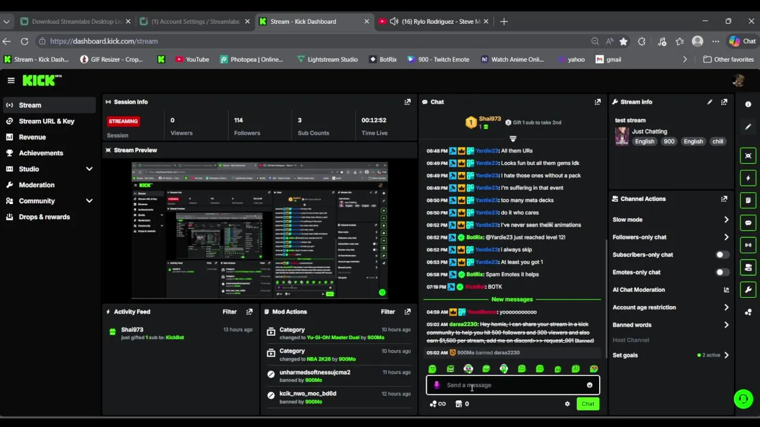Switch to Account Settings Streamlabs tab
The height and width of the screenshot is (427, 760).
[194, 21]
